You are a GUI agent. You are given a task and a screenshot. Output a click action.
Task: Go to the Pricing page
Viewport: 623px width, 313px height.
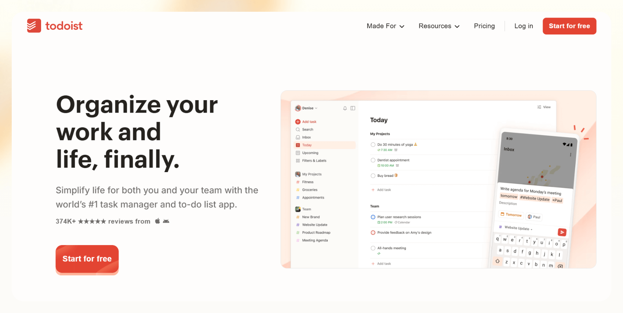[x=484, y=26]
